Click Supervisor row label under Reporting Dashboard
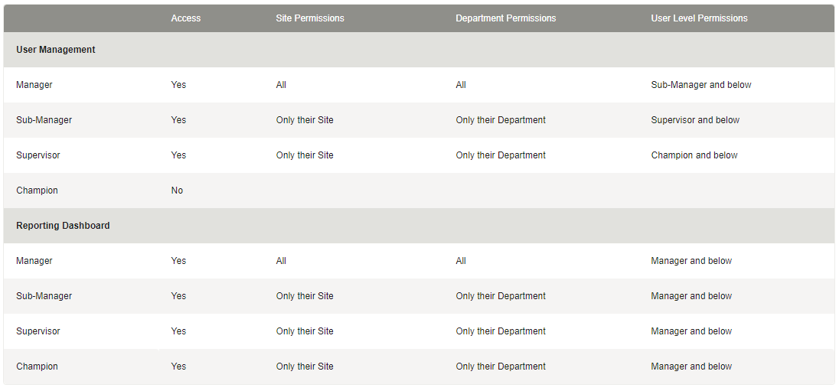 [38, 331]
